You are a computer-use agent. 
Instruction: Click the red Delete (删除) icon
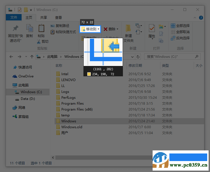pyautogui.click(x=106, y=29)
